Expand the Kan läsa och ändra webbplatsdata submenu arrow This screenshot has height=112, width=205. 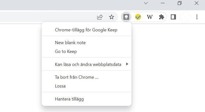tap(127, 64)
